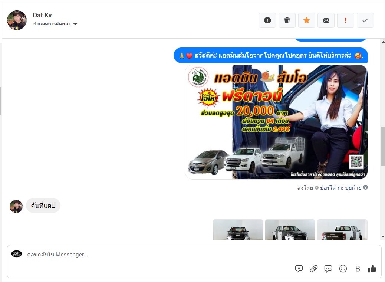The height and width of the screenshot is (282, 385).
Task: Click sent-by check icon beside ส่งโดย
Action: 316,188
